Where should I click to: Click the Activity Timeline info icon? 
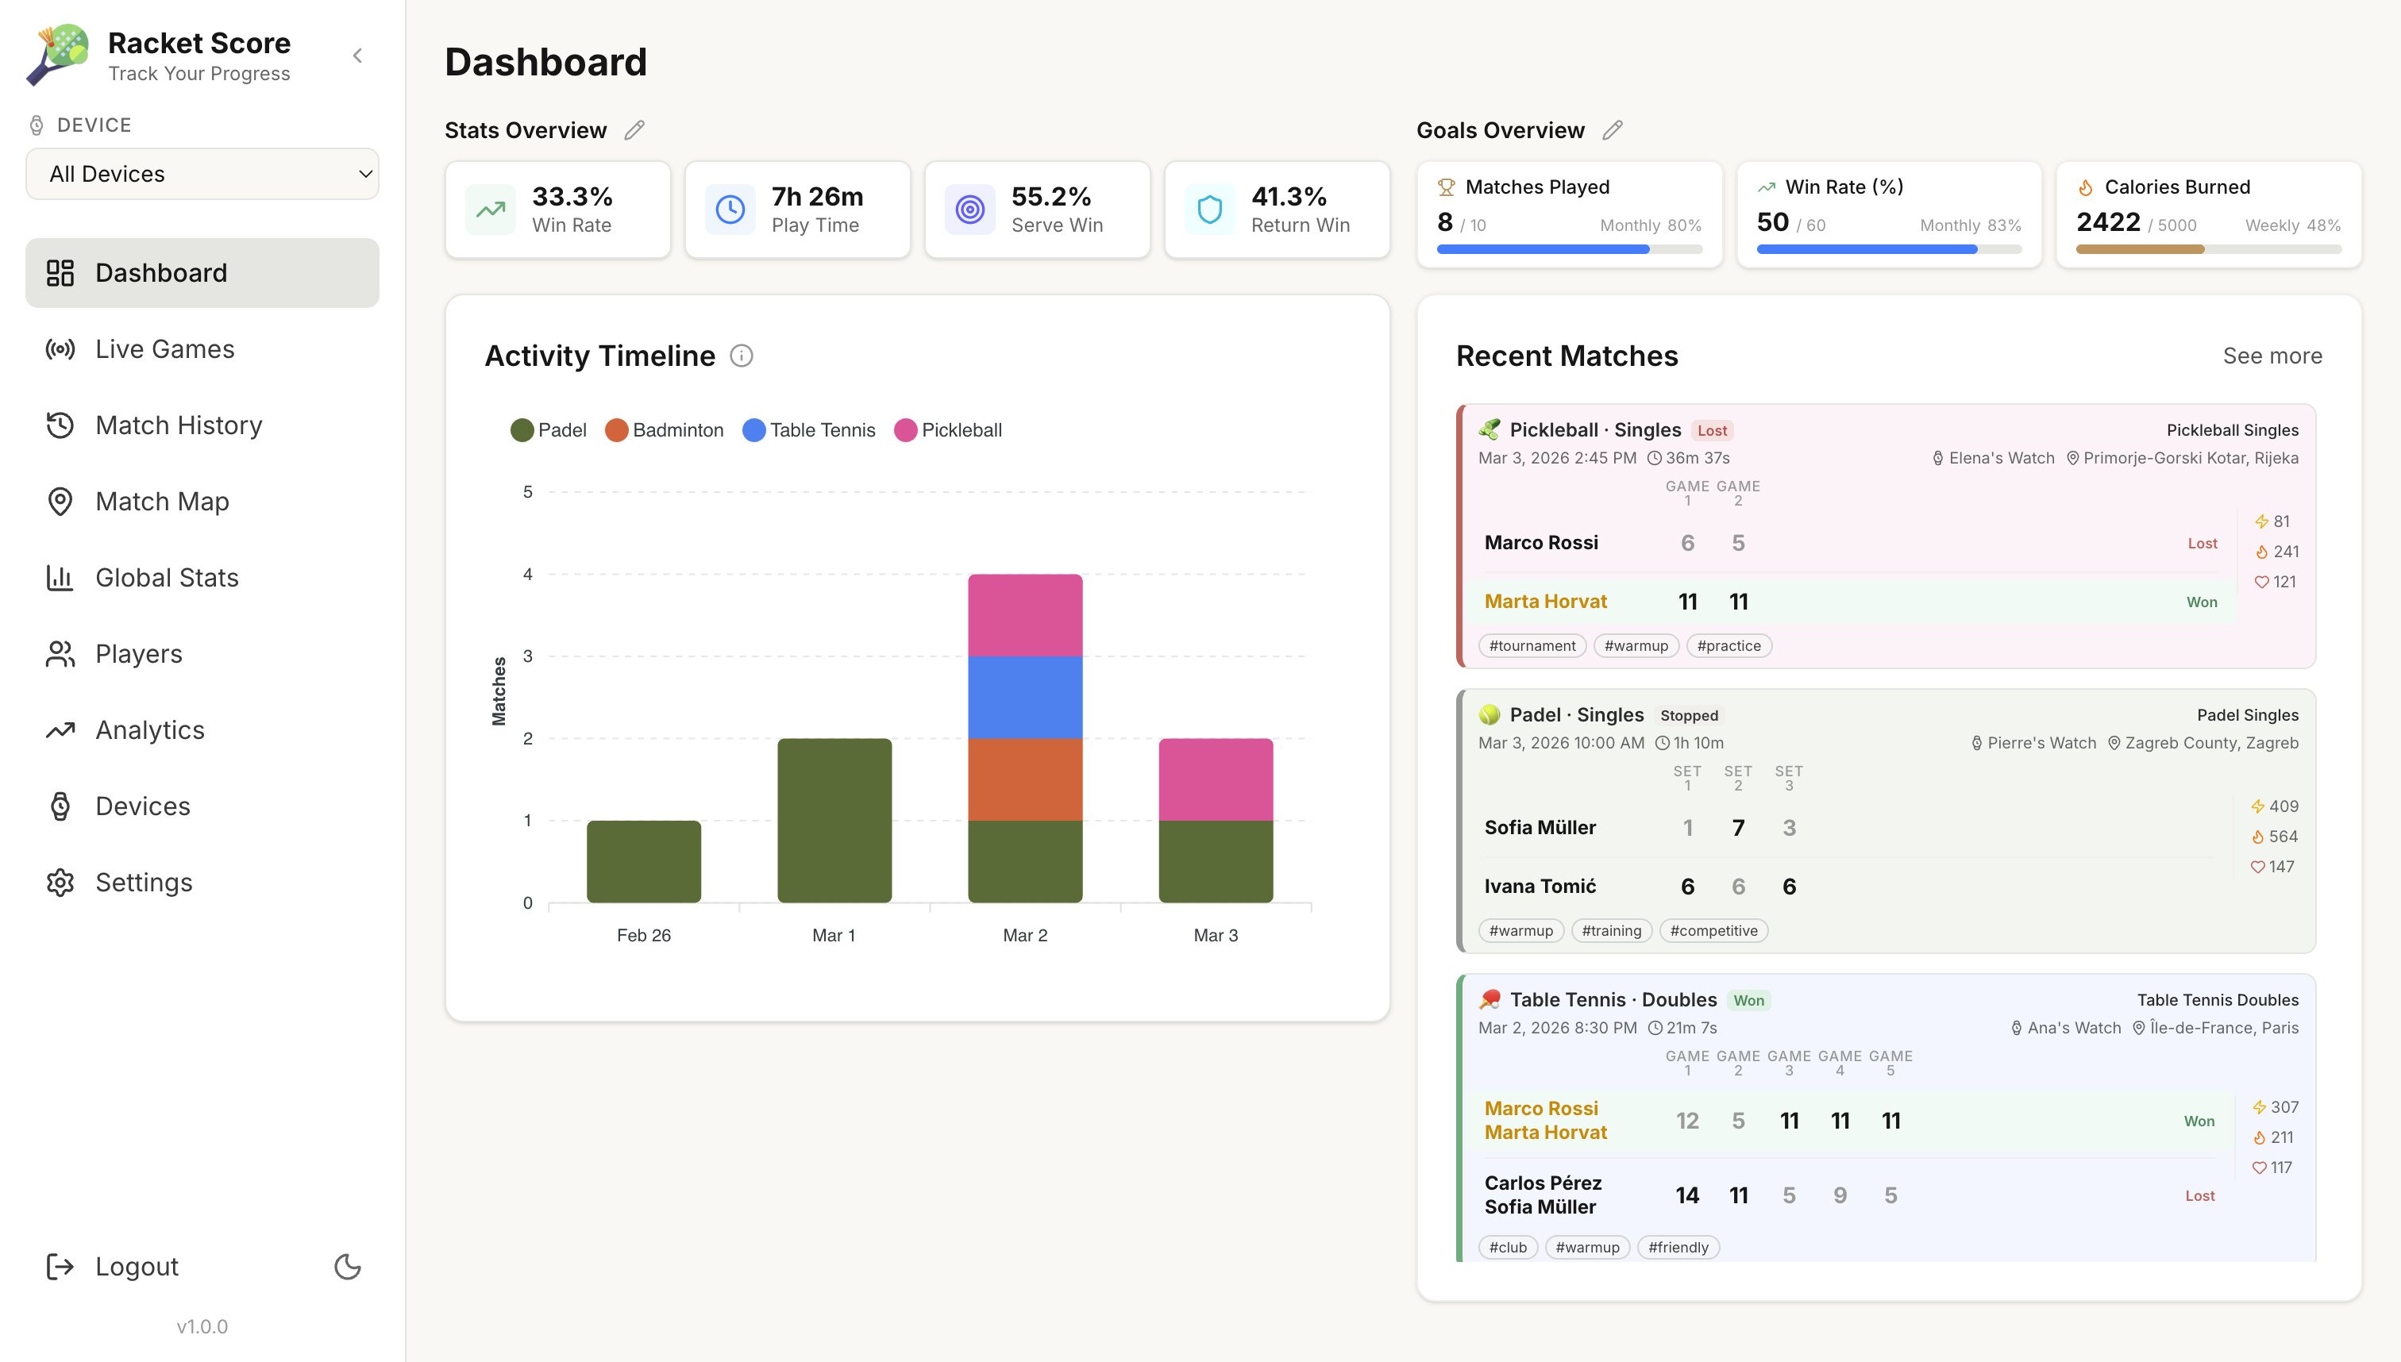point(741,356)
